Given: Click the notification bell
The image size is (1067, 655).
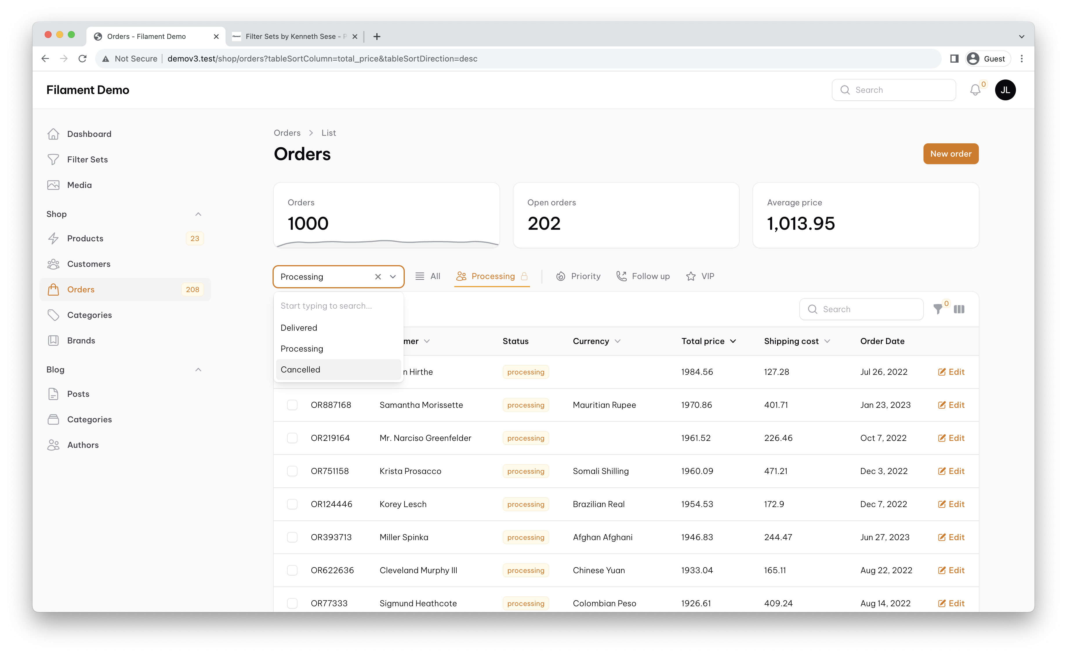Looking at the screenshot, I should coord(976,90).
